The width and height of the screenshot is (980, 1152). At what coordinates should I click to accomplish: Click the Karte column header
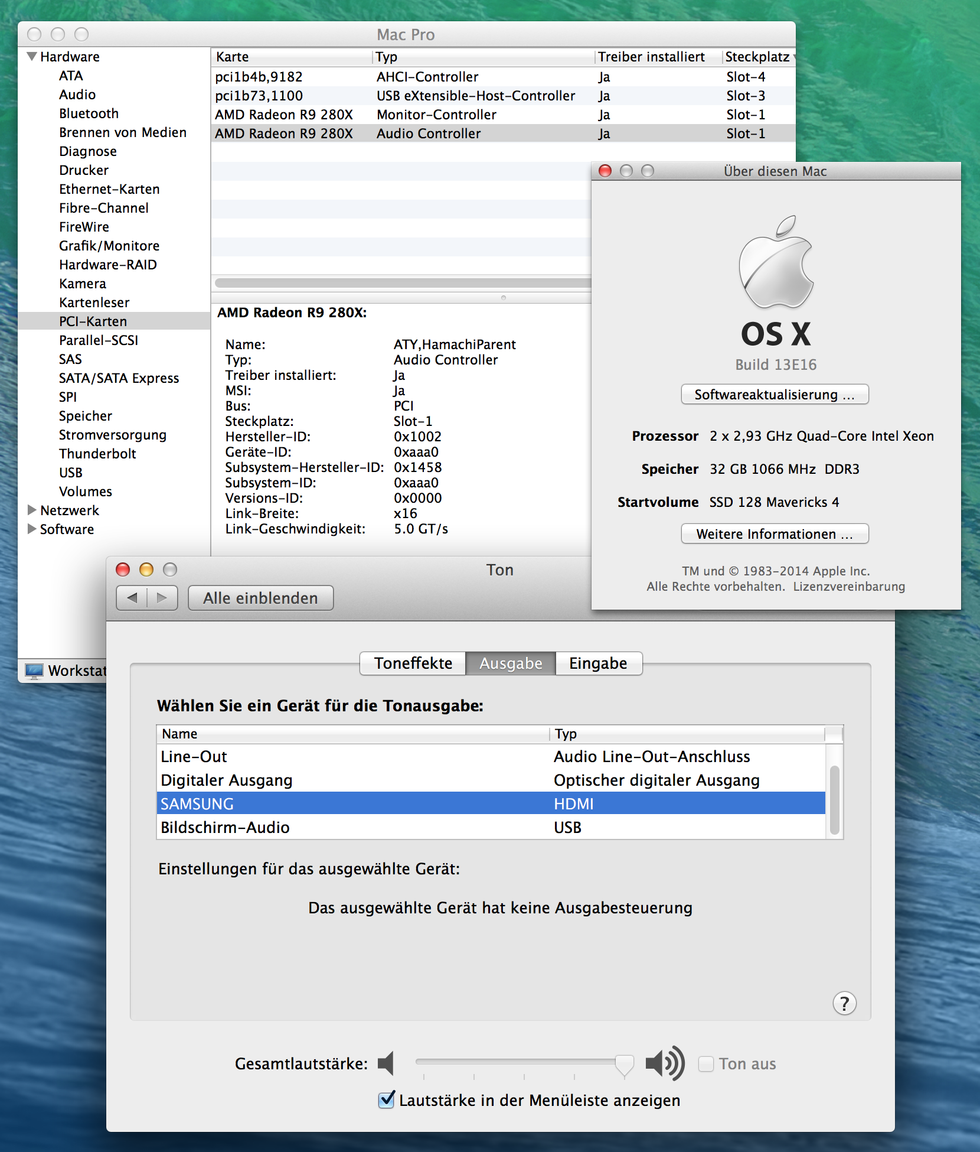(292, 57)
